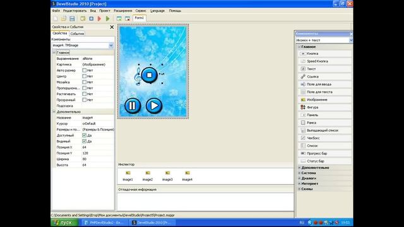Pick the Список component

tap(324, 146)
